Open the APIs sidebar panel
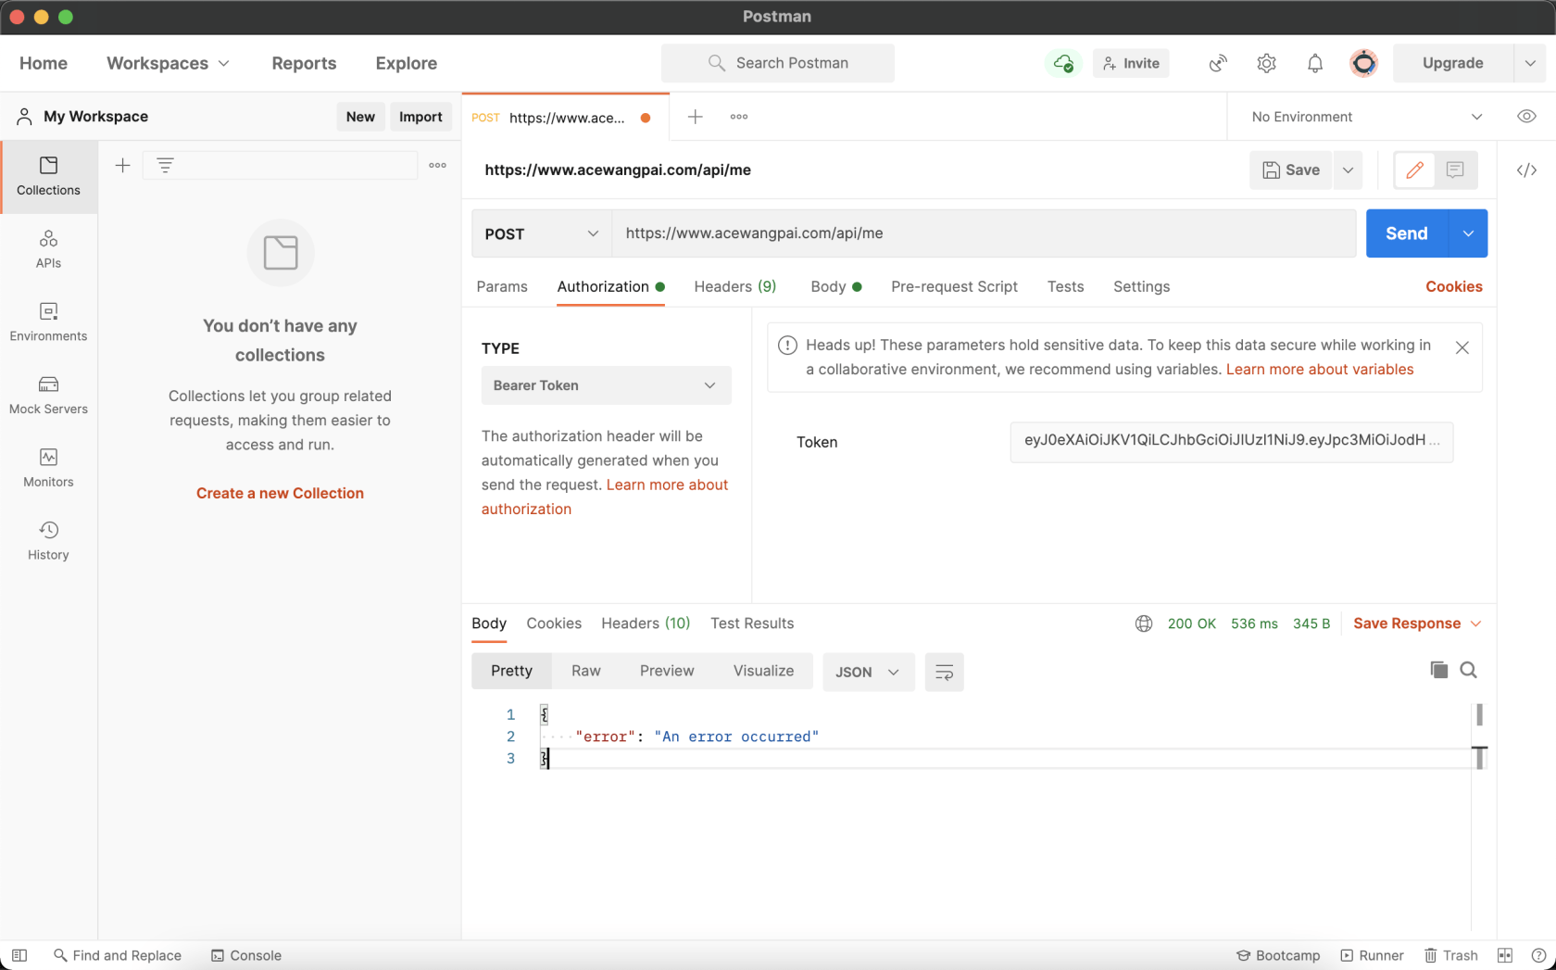The height and width of the screenshot is (970, 1556). (x=48, y=249)
